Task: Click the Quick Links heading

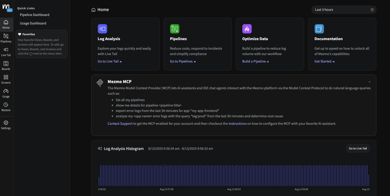Action: point(26,8)
